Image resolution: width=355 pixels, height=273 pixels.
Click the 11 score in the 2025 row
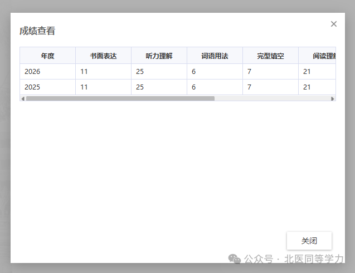pos(103,87)
